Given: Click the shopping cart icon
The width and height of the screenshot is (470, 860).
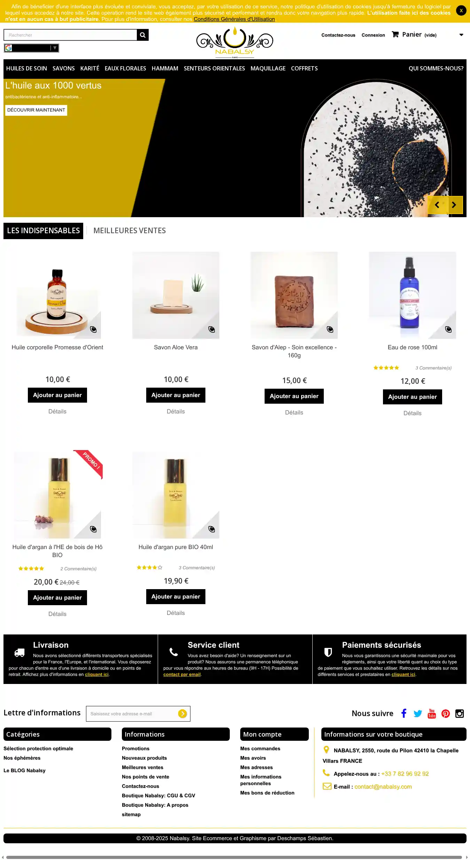Looking at the screenshot, I should (x=395, y=34).
